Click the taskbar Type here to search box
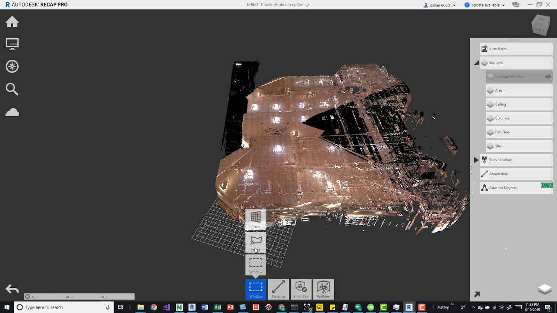The width and height of the screenshot is (557, 313). [x=64, y=307]
